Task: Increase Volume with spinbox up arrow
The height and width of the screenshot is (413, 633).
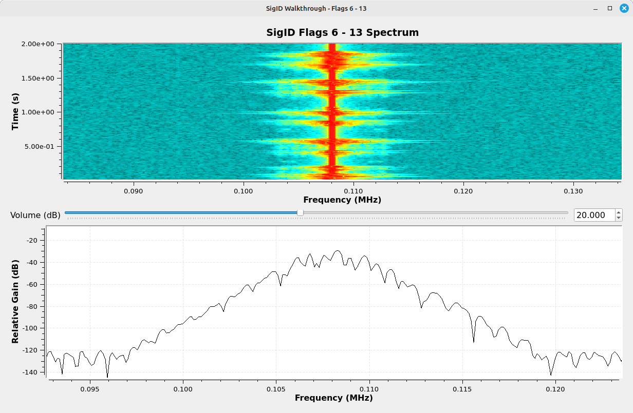Action: tap(619, 212)
